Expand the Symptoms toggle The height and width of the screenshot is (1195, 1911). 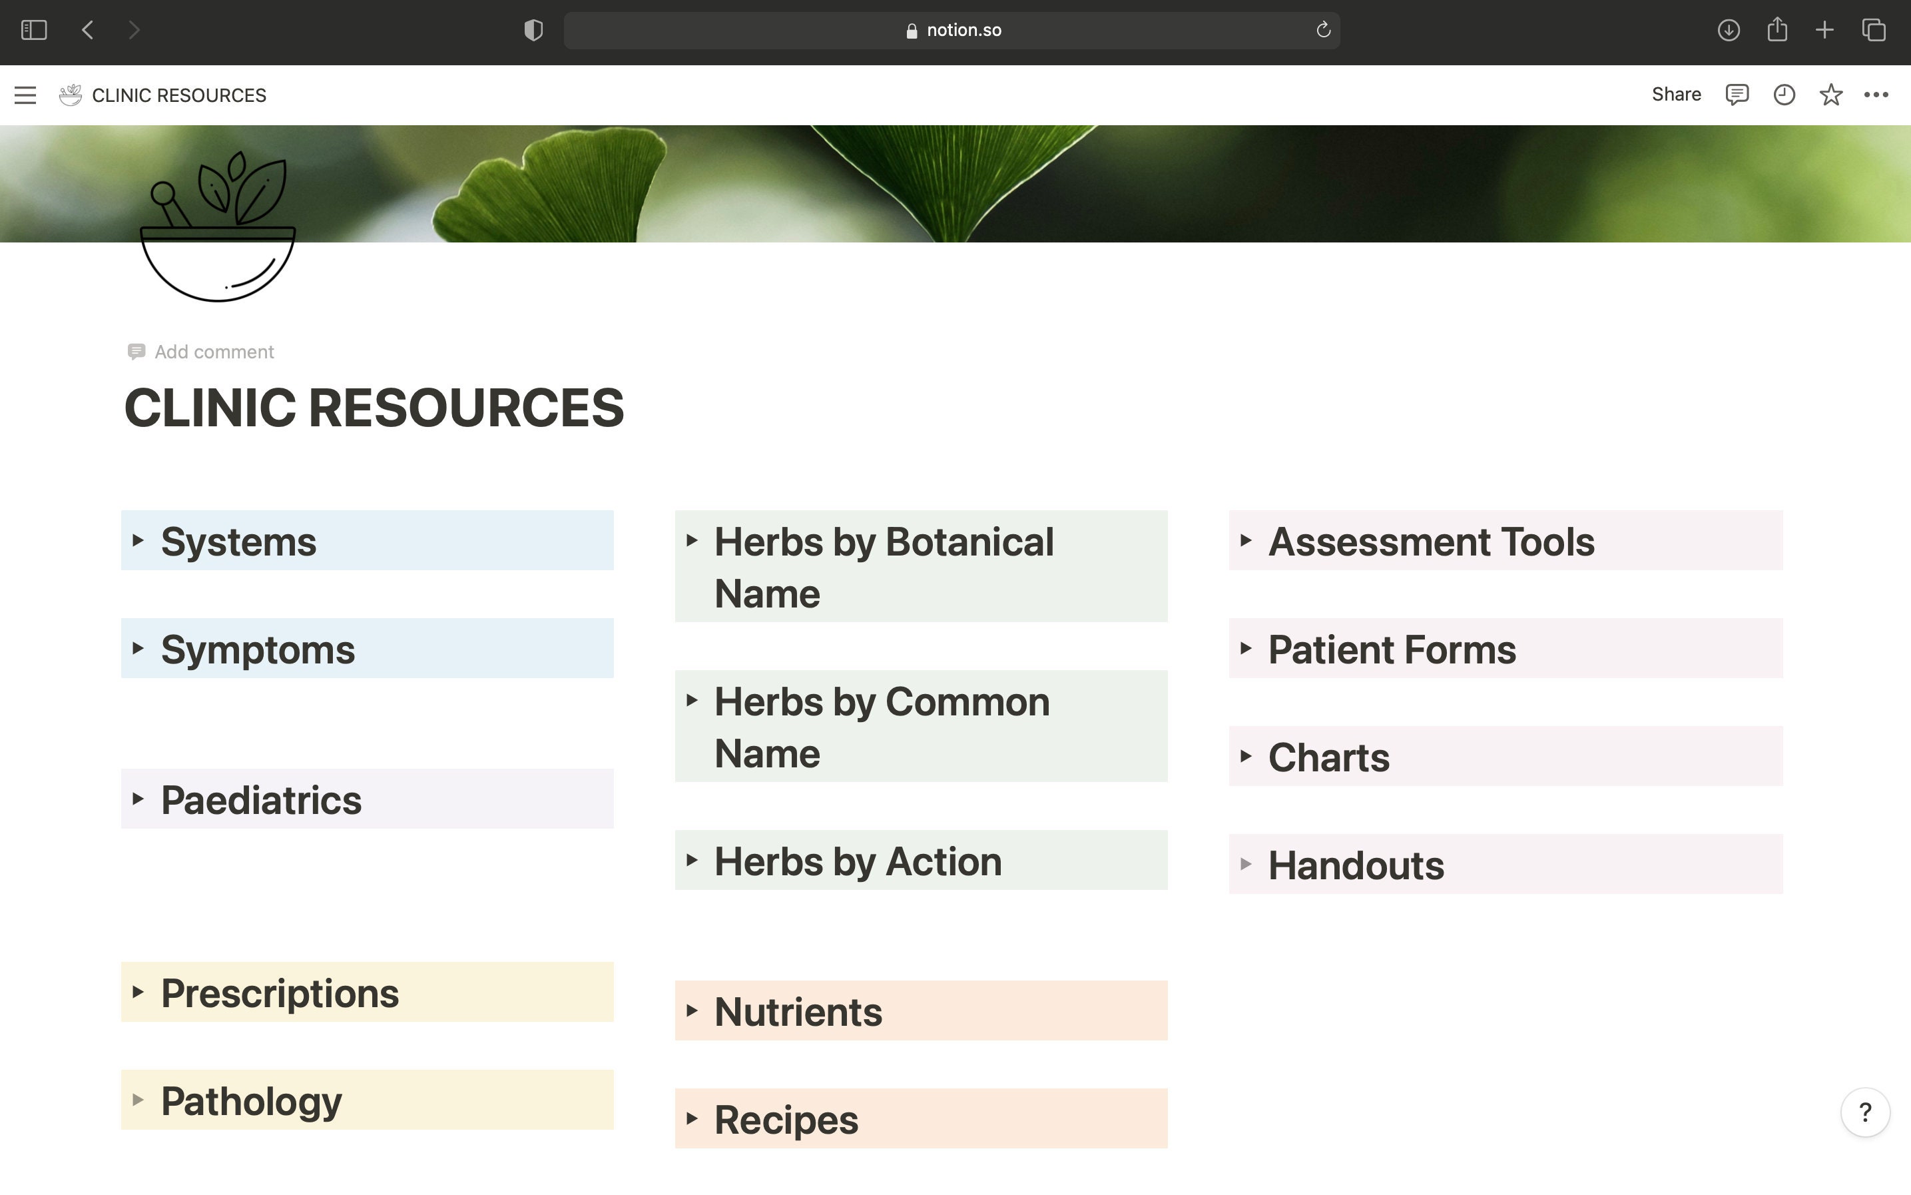tap(138, 648)
